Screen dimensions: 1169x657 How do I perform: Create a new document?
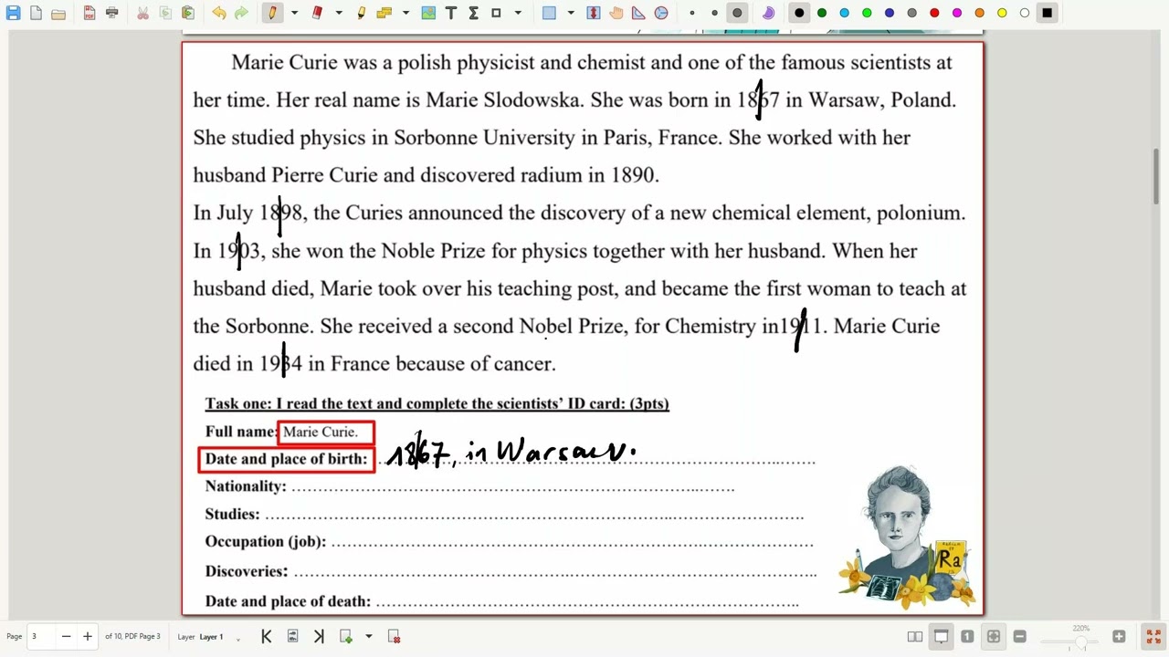click(36, 13)
